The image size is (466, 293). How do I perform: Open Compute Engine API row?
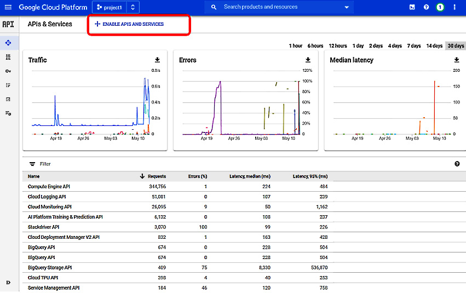[x=177, y=187]
